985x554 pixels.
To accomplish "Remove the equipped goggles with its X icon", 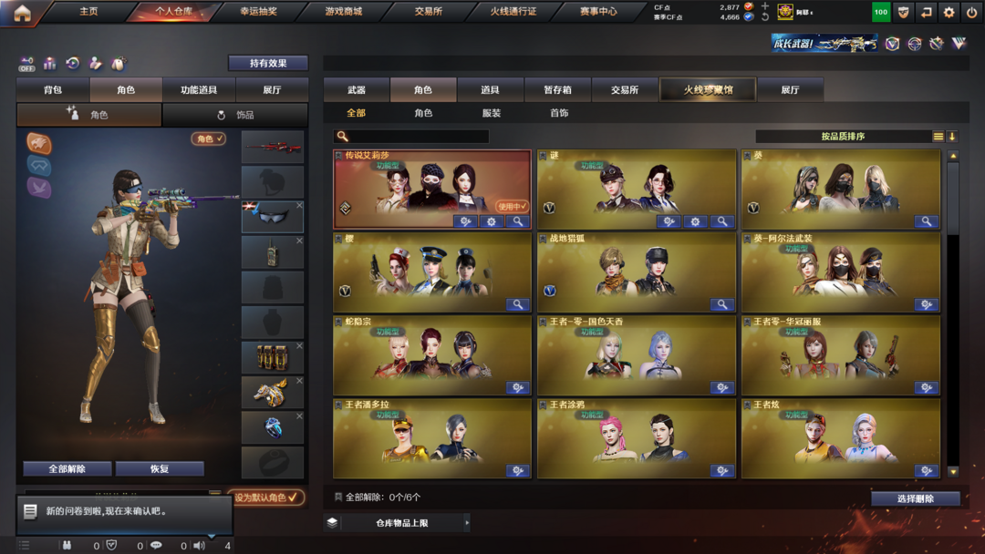I will coord(300,205).
